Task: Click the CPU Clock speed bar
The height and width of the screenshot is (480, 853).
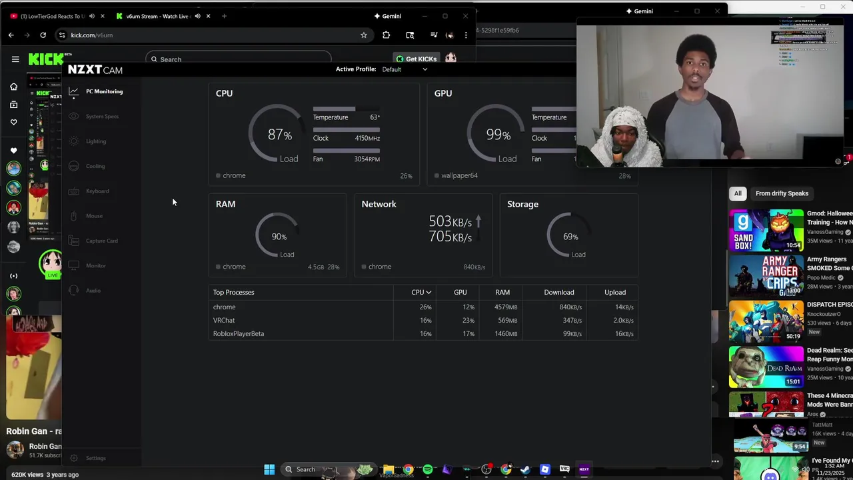Action: (x=347, y=130)
